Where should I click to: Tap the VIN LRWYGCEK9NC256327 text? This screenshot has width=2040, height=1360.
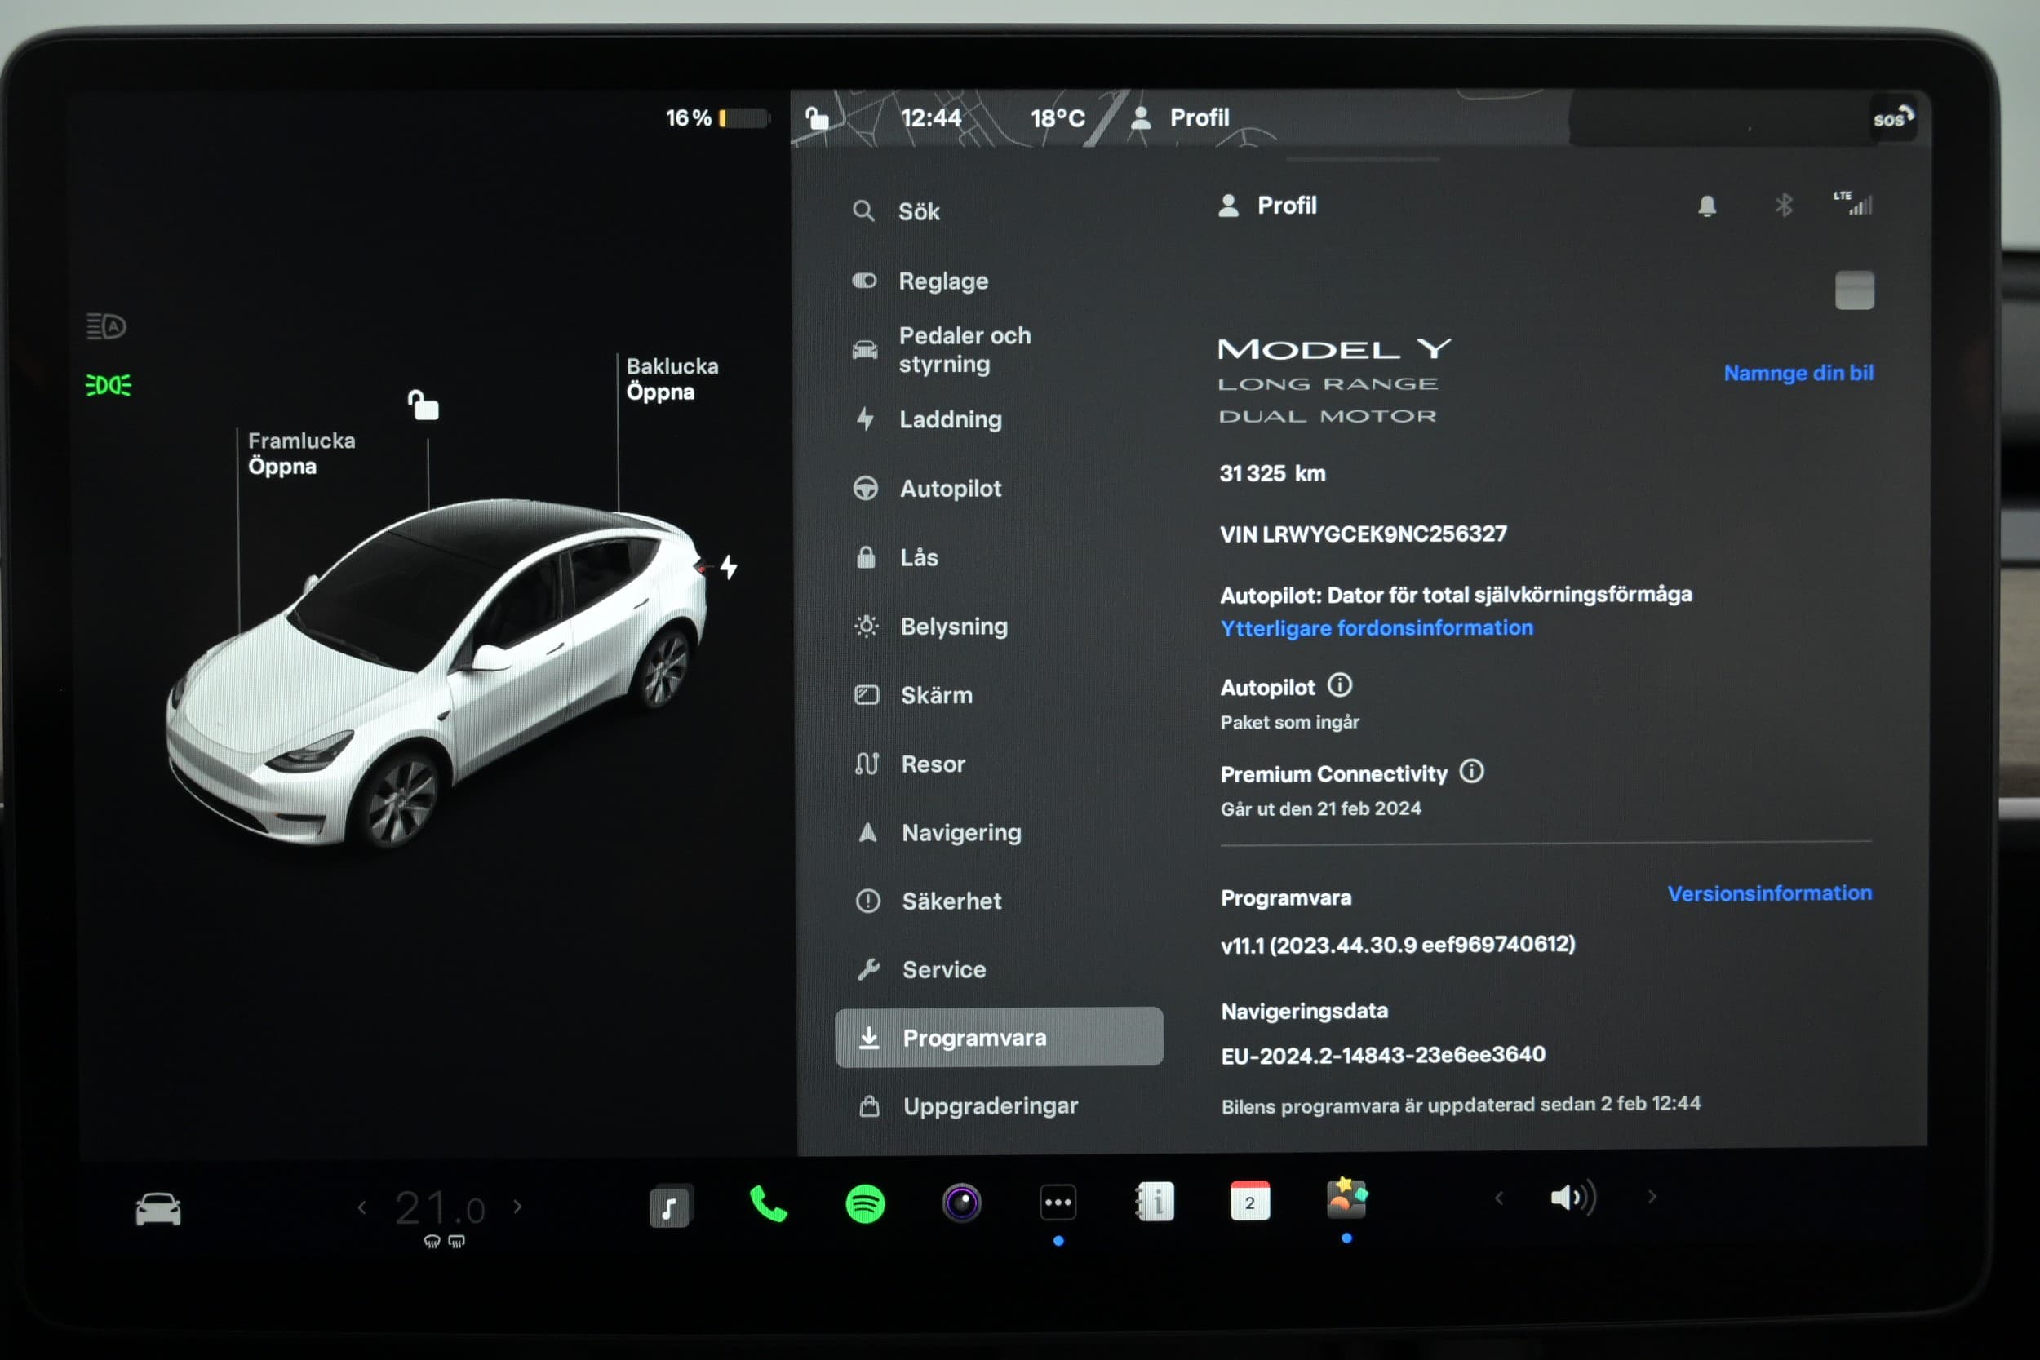click(x=1363, y=534)
